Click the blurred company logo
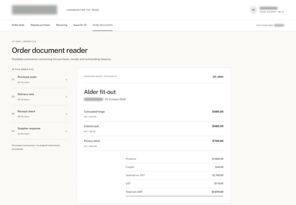The height and width of the screenshot is (205, 296). pos(35,10)
